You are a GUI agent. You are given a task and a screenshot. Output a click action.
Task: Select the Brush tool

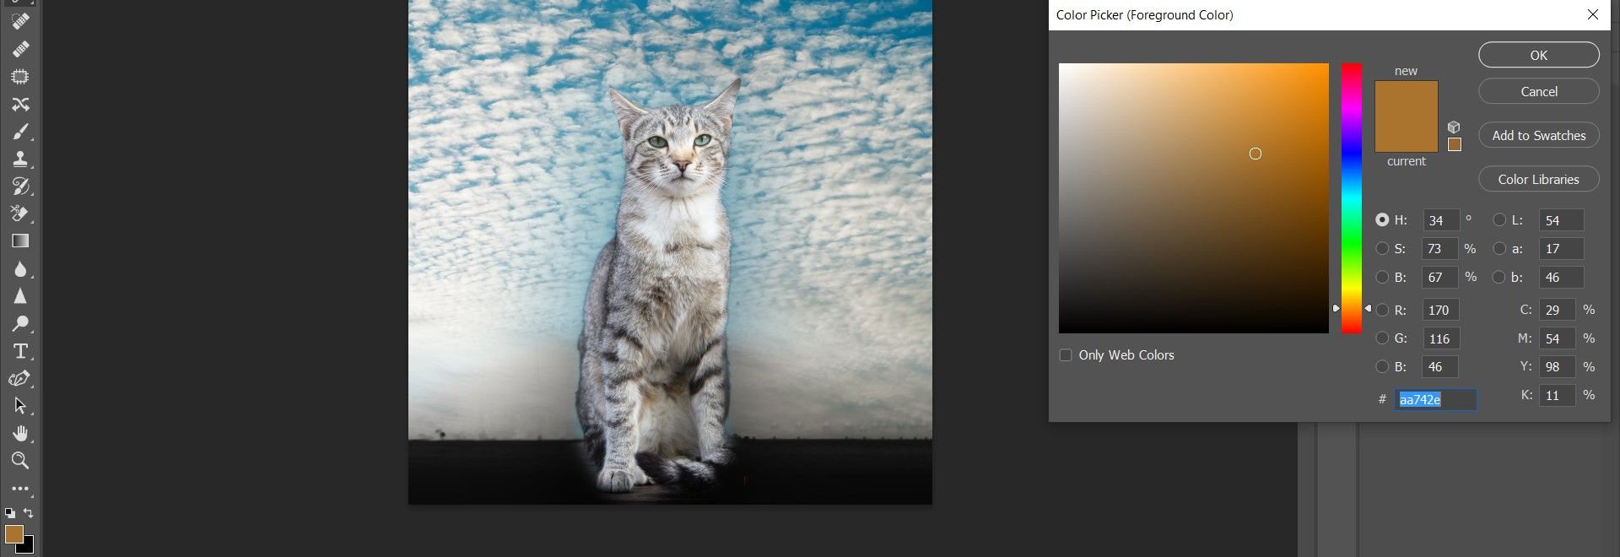click(x=20, y=132)
